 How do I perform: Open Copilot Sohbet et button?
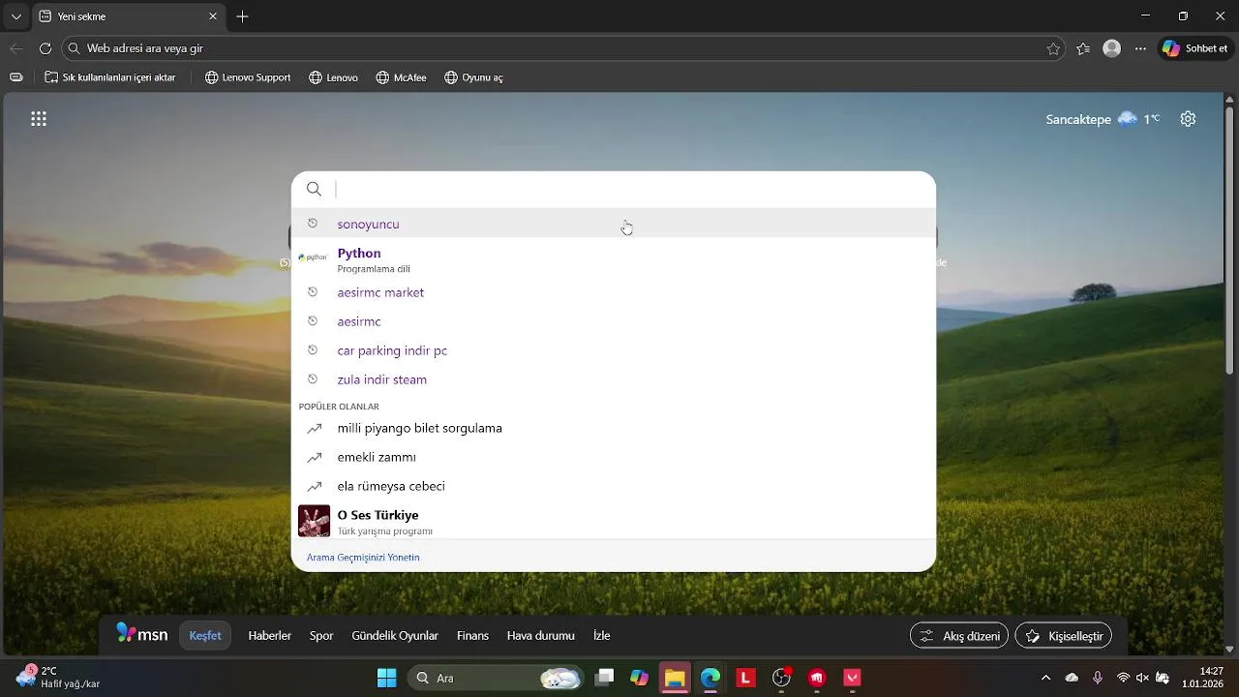[x=1195, y=48]
